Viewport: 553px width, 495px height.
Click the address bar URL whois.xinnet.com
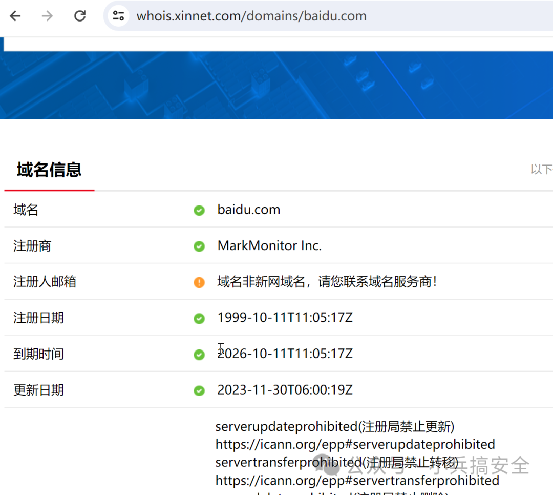coord(251,16)
